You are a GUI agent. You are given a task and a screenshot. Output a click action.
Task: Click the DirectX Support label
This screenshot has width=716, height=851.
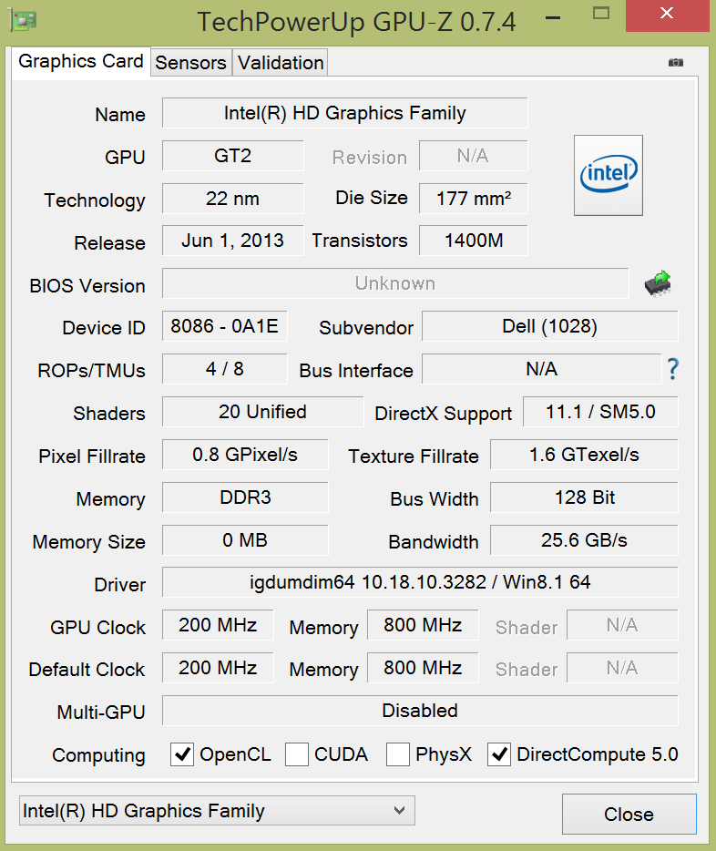[443, 414]
